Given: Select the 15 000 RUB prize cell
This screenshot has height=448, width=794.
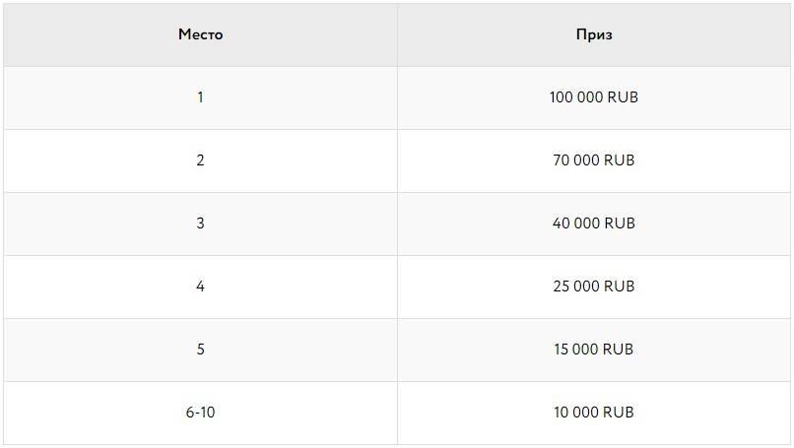Looking at the screenshot, I should point(593,350).
